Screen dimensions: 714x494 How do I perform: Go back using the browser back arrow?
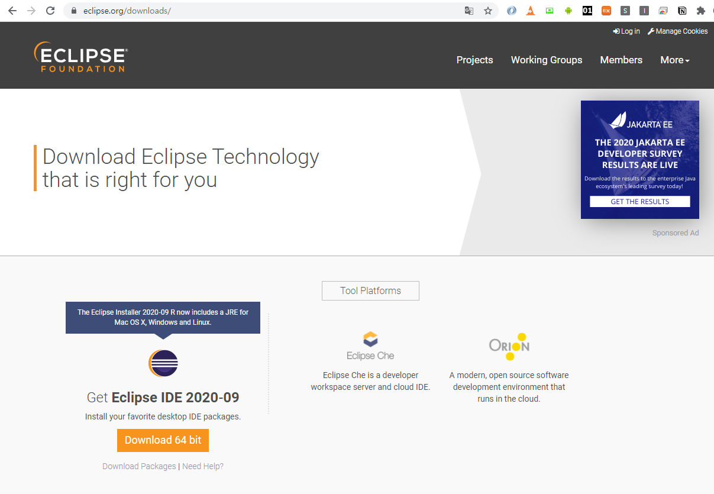[12, 11]
